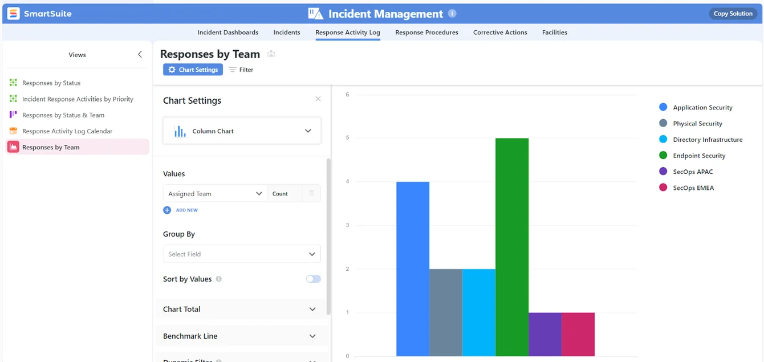Click the SmartSuite logo icon
Viewport: 764px width, 362px height.
click(x=13, y=14)
